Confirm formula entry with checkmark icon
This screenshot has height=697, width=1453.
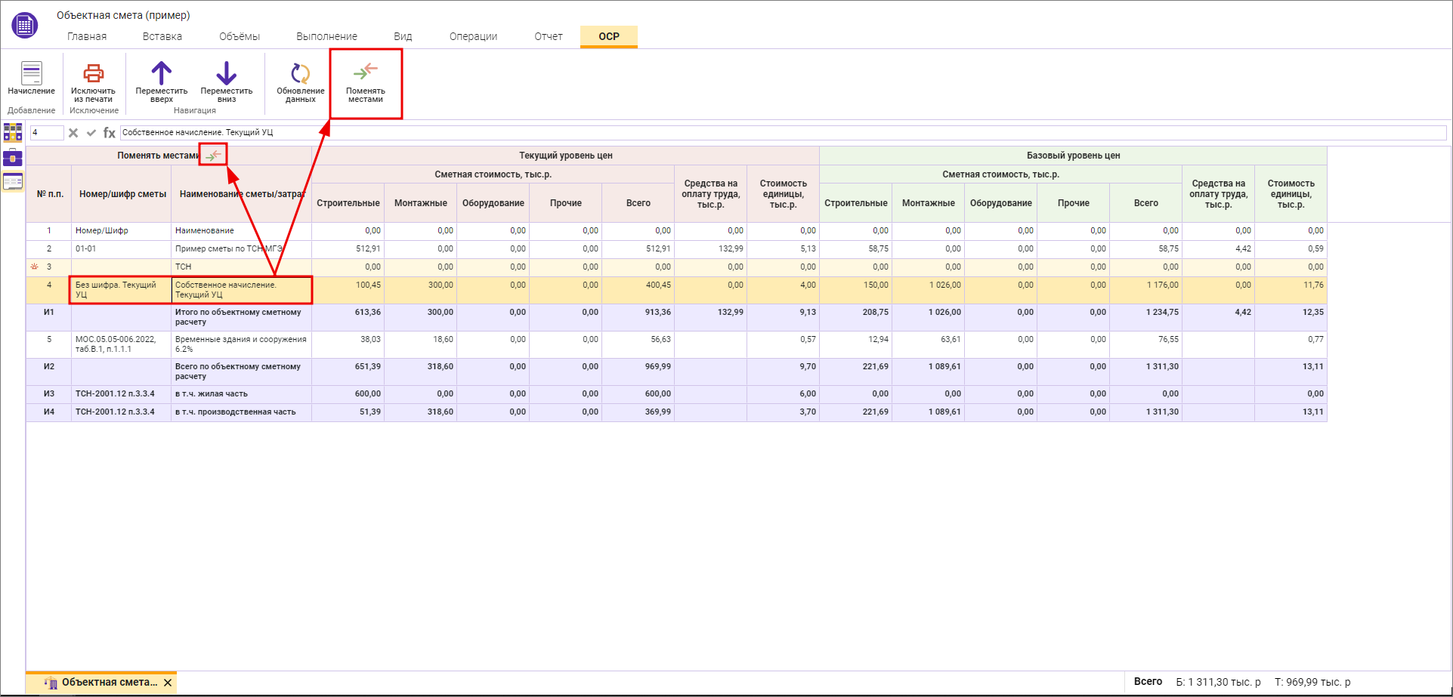91,133
